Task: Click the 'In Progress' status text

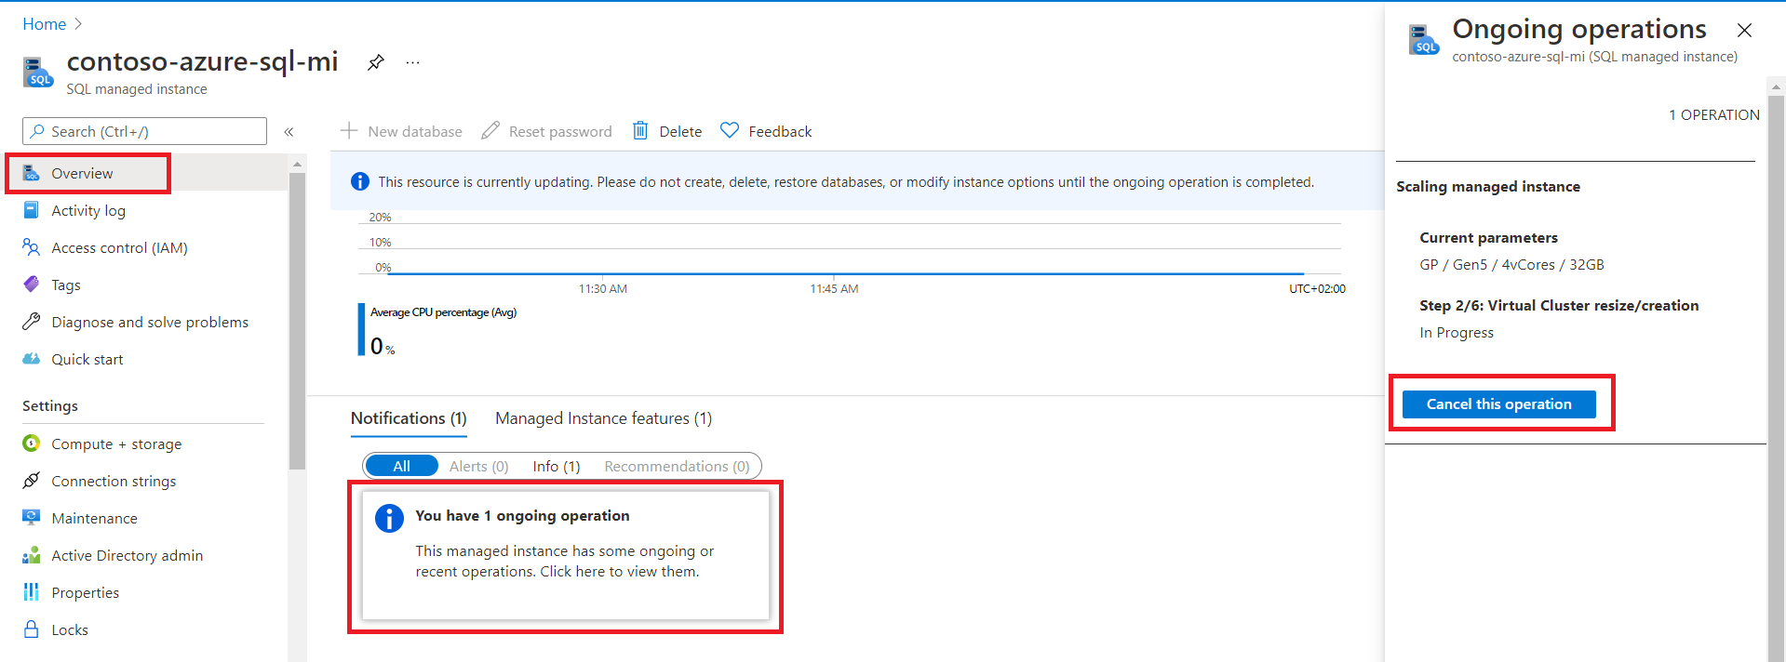Action: pyautogui.click(x=1457, y=333)
